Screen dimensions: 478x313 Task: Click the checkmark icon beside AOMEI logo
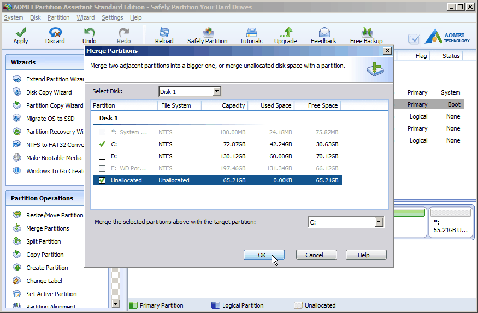(414, 39)
